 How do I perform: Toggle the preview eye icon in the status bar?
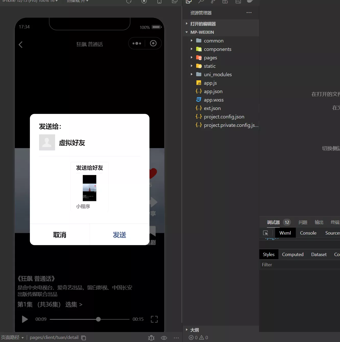coord(164,338)
